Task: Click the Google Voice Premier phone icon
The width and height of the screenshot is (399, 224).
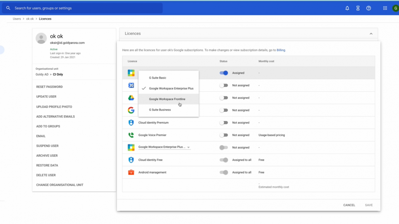Action: pos(131,135)
